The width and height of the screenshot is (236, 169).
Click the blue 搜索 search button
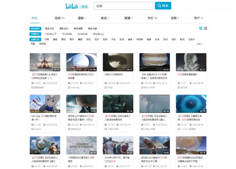point(163,6)
